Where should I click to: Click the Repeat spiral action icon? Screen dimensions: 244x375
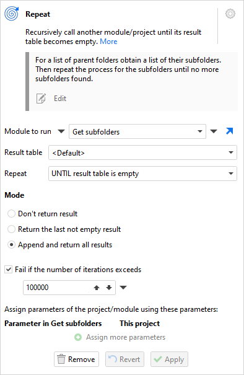[x=12, y=14]
